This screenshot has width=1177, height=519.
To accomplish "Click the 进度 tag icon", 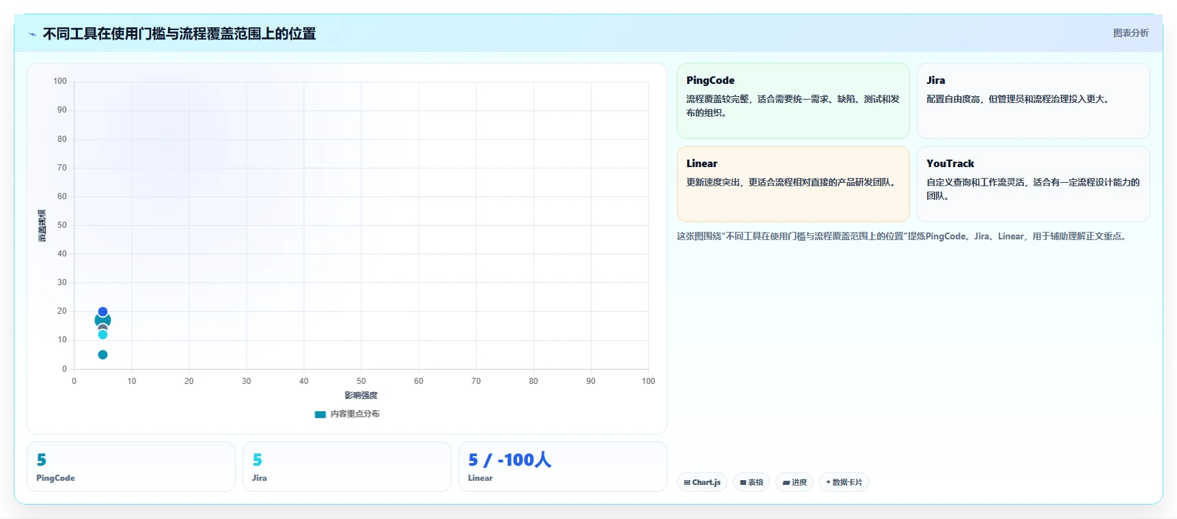I will (786, 482).
